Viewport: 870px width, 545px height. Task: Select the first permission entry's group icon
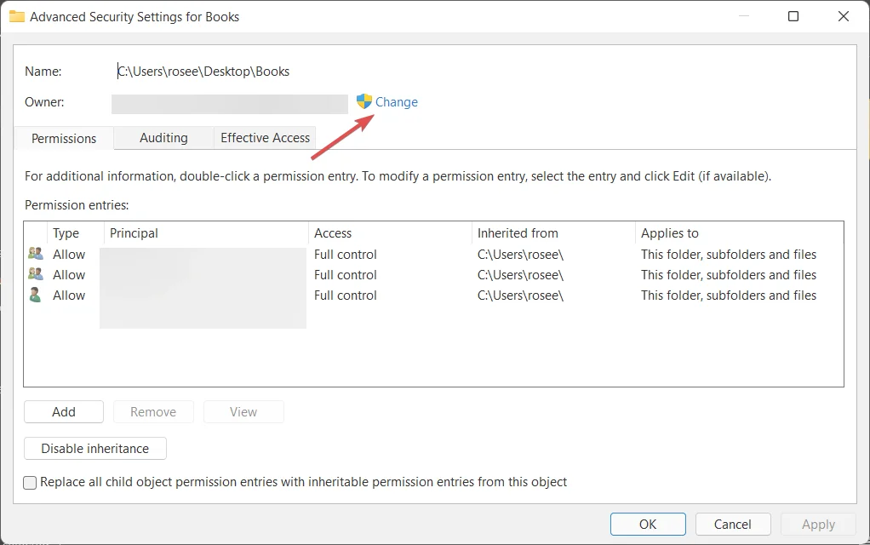pos(36,254)
